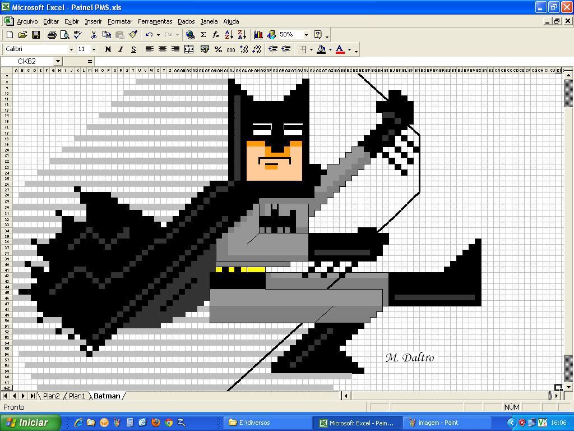
Task: Click the Iniciar start button
Action: pos(30,423)
